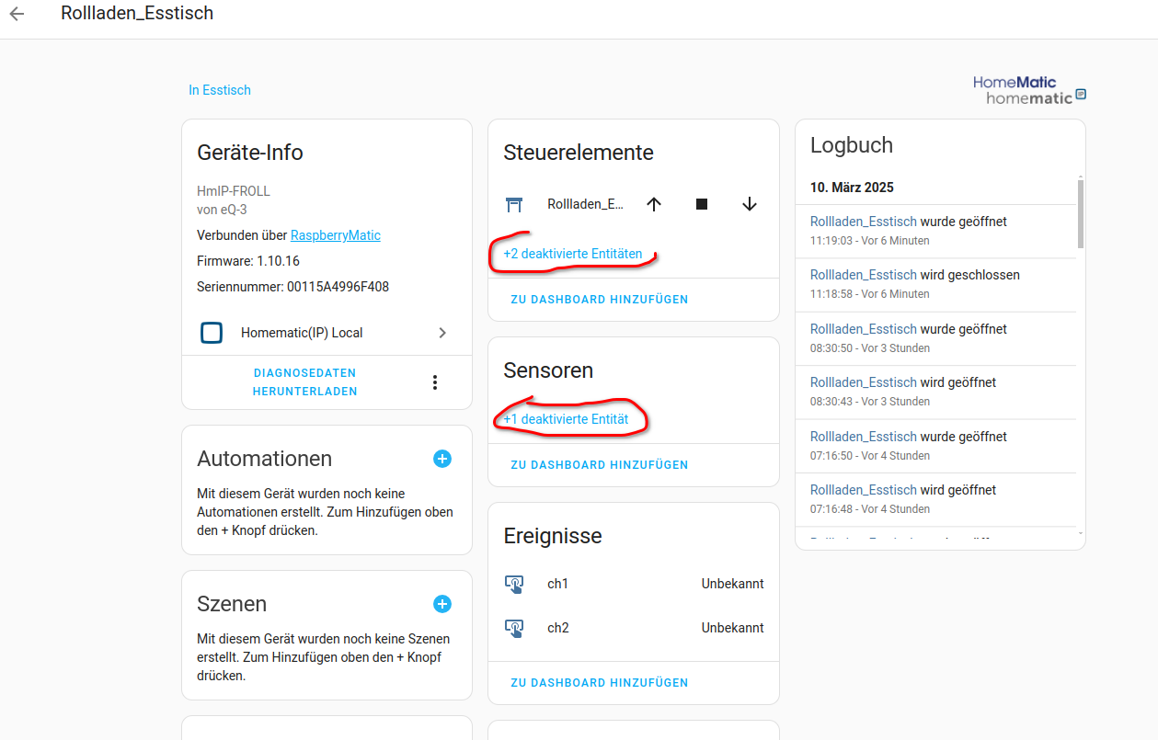Open the In Esstisch area link

point(220,90)
